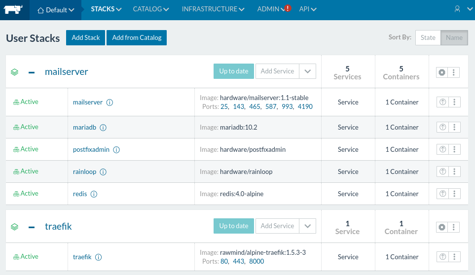The width and height of the screenshot is (475, 275).
Task: Click Add from Catalog button
Action: [x=137, y=37]
